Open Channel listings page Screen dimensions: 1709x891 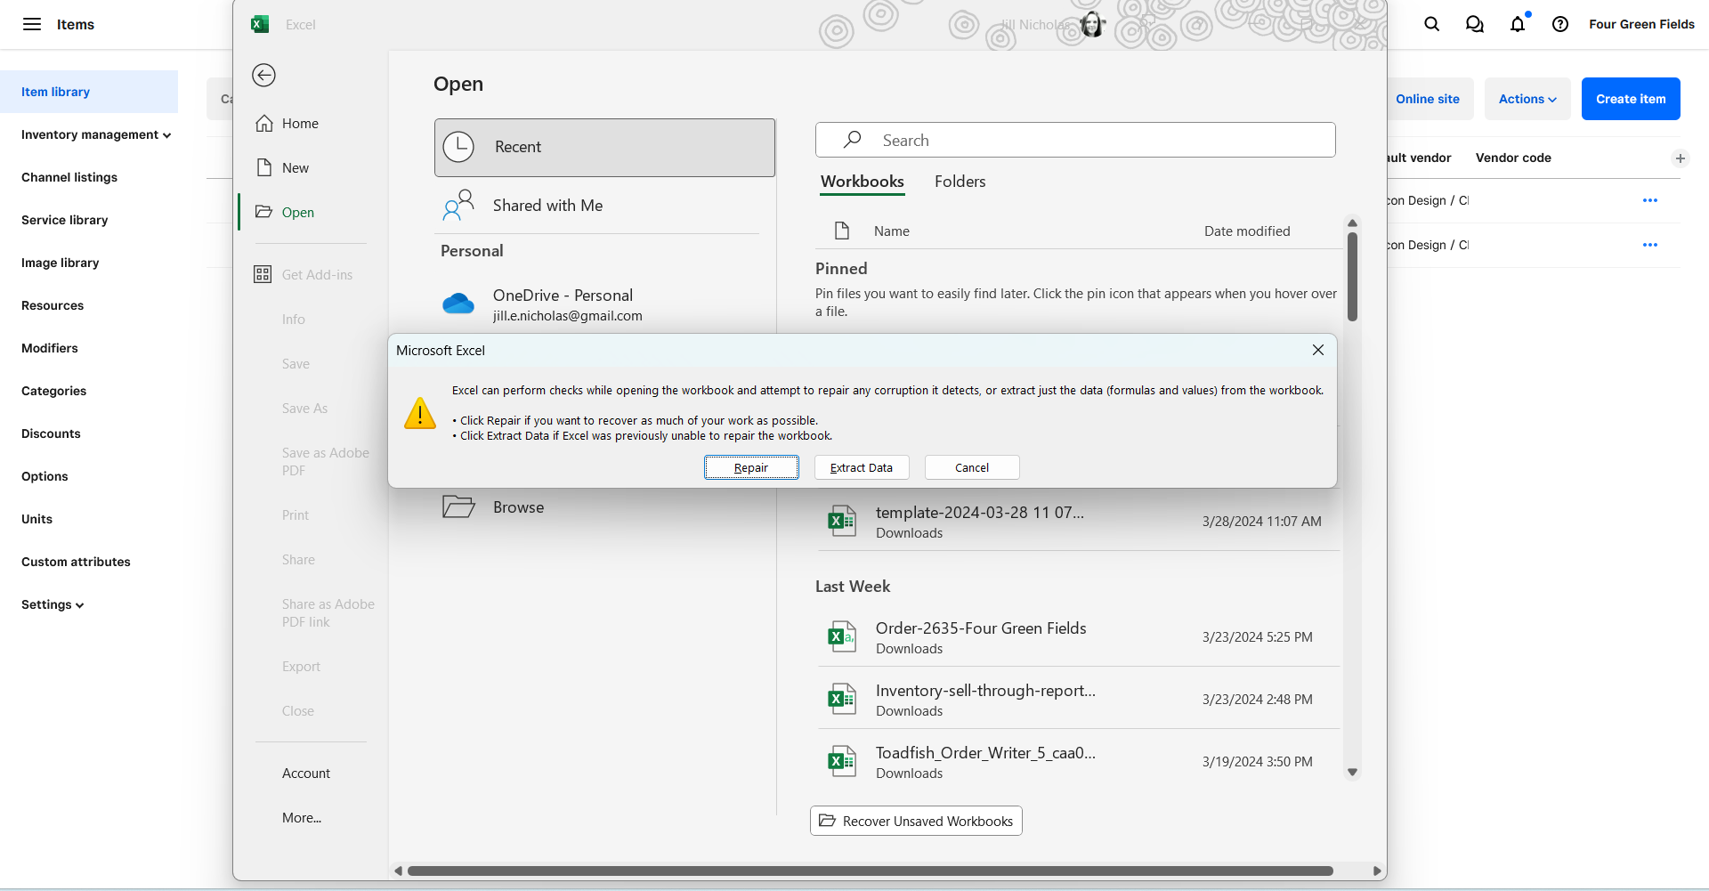point(69,177)
